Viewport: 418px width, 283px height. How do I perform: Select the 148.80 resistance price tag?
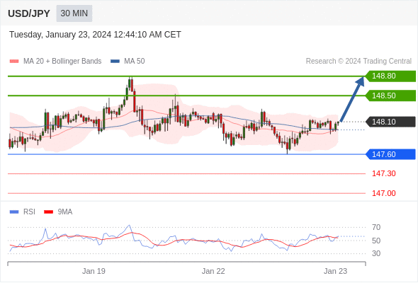[390, 76]
